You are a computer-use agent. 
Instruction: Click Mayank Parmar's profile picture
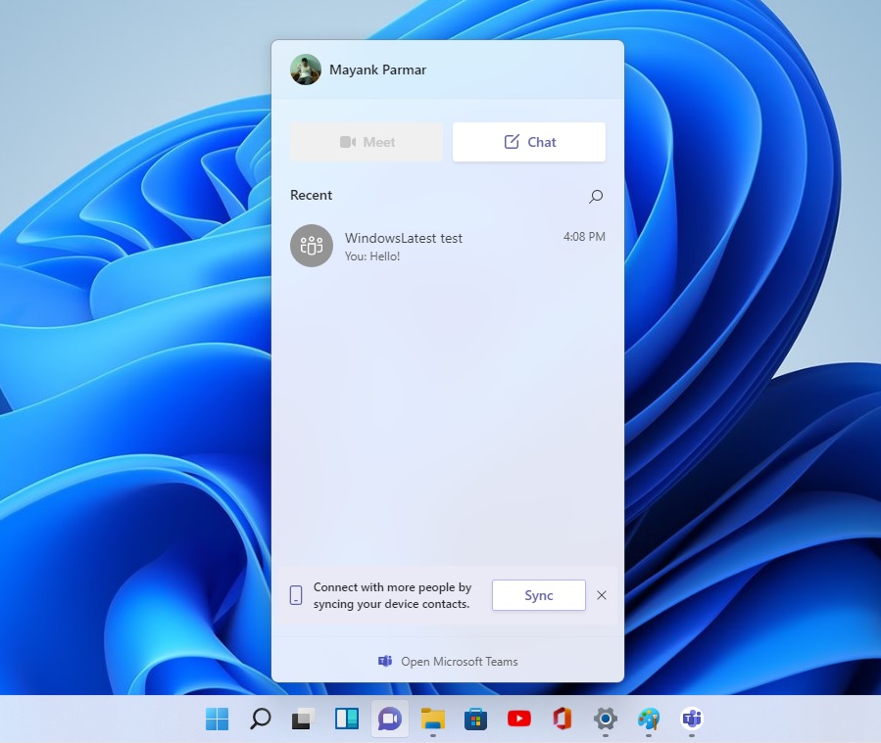tap(305, 70)
